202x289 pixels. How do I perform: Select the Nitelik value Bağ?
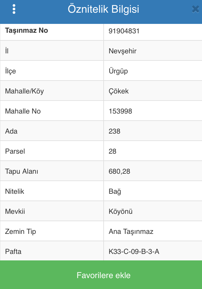pos(115,191)
